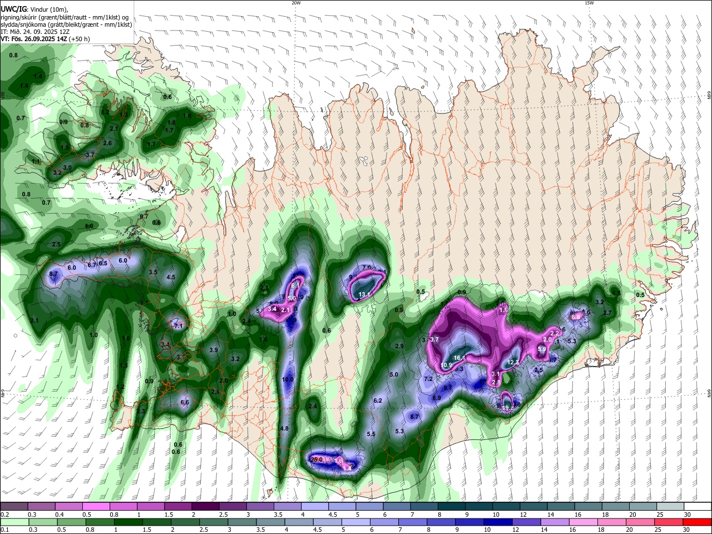This screenshot has height=534, width=712.
Task: Click the '7.2' precipitation value on the map
Action: (428, 379)
